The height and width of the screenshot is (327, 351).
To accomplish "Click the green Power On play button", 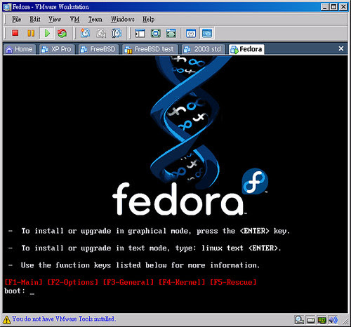I will [47, 33].
